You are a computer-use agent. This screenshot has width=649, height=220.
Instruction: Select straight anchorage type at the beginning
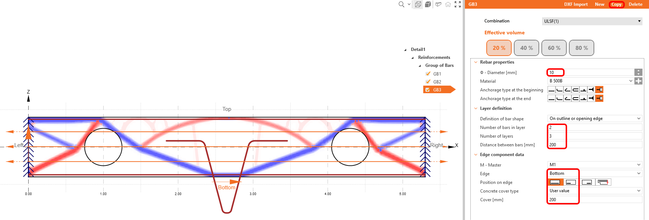[x=552, y=90]
